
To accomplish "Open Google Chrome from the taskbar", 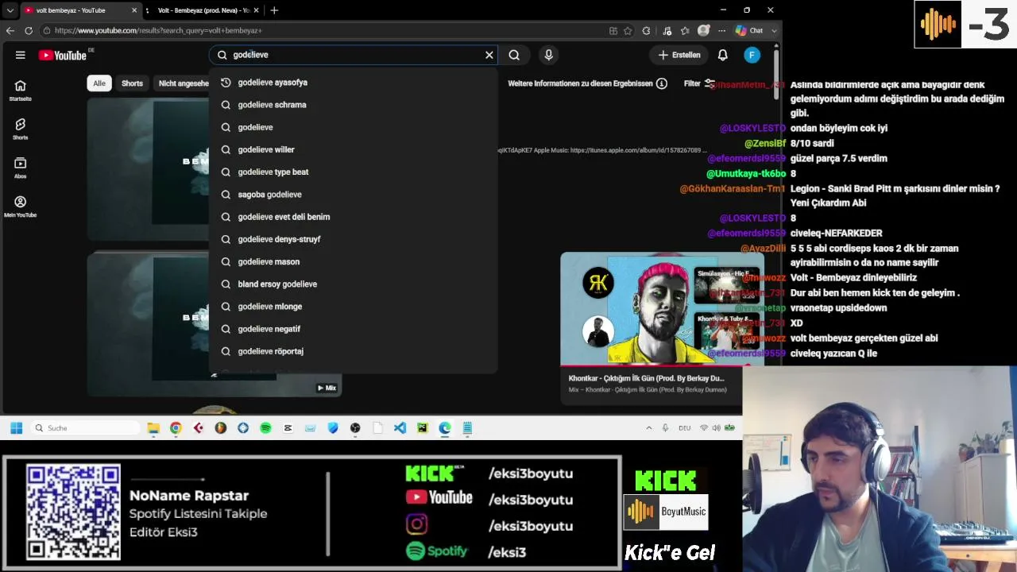I will tap(176, 428).
